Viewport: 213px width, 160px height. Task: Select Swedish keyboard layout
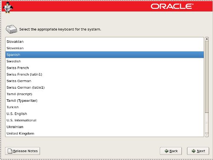[x=104, y=61]
